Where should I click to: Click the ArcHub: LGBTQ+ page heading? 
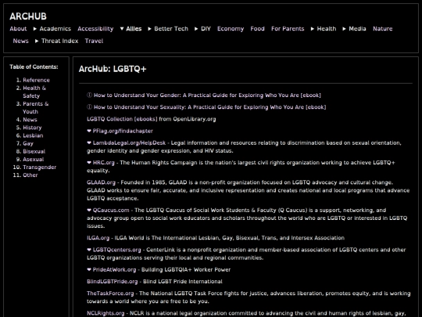(113, 69)
